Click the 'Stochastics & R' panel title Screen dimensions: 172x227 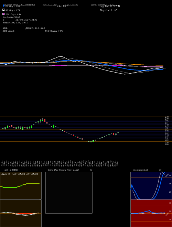(141, 170)
